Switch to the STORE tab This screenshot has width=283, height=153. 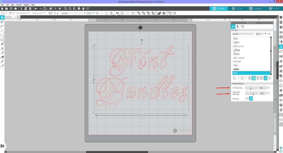[x=237, y=8]
